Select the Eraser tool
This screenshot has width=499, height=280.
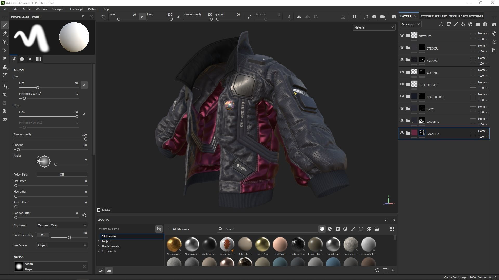tap(4, 33)
